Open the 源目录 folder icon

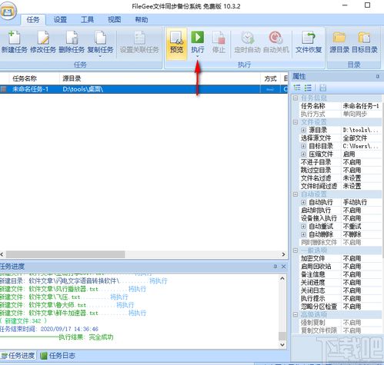point(339,38)
